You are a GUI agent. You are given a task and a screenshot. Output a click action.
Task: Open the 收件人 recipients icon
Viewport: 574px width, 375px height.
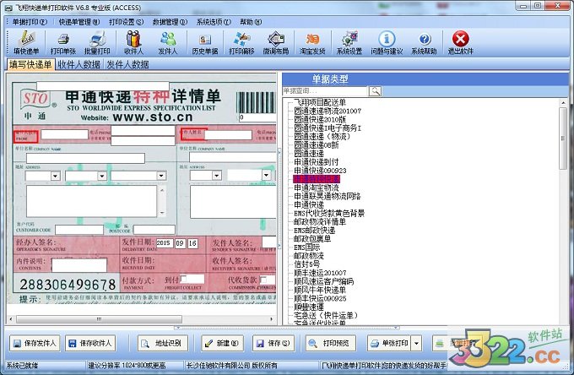click(134, 41)
